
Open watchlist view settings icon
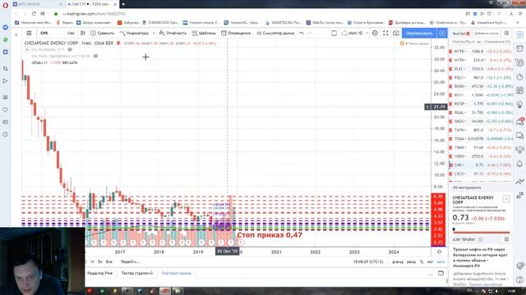click(506, 34)
